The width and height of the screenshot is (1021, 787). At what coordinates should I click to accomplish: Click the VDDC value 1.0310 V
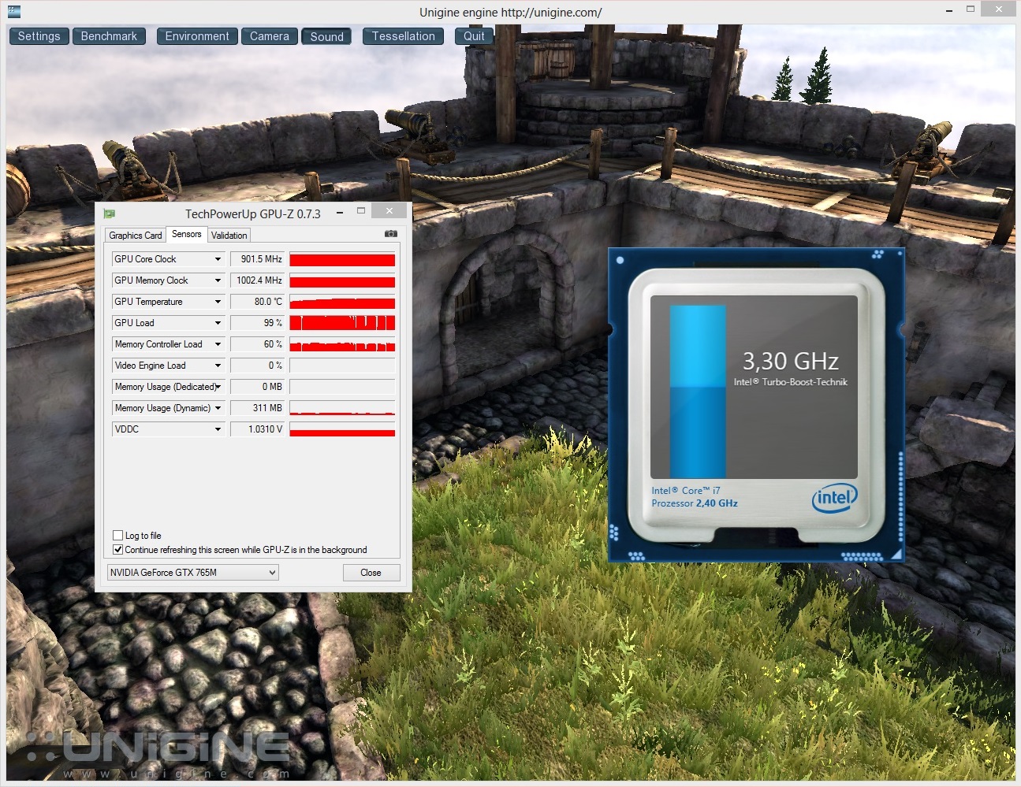point(257,429)
